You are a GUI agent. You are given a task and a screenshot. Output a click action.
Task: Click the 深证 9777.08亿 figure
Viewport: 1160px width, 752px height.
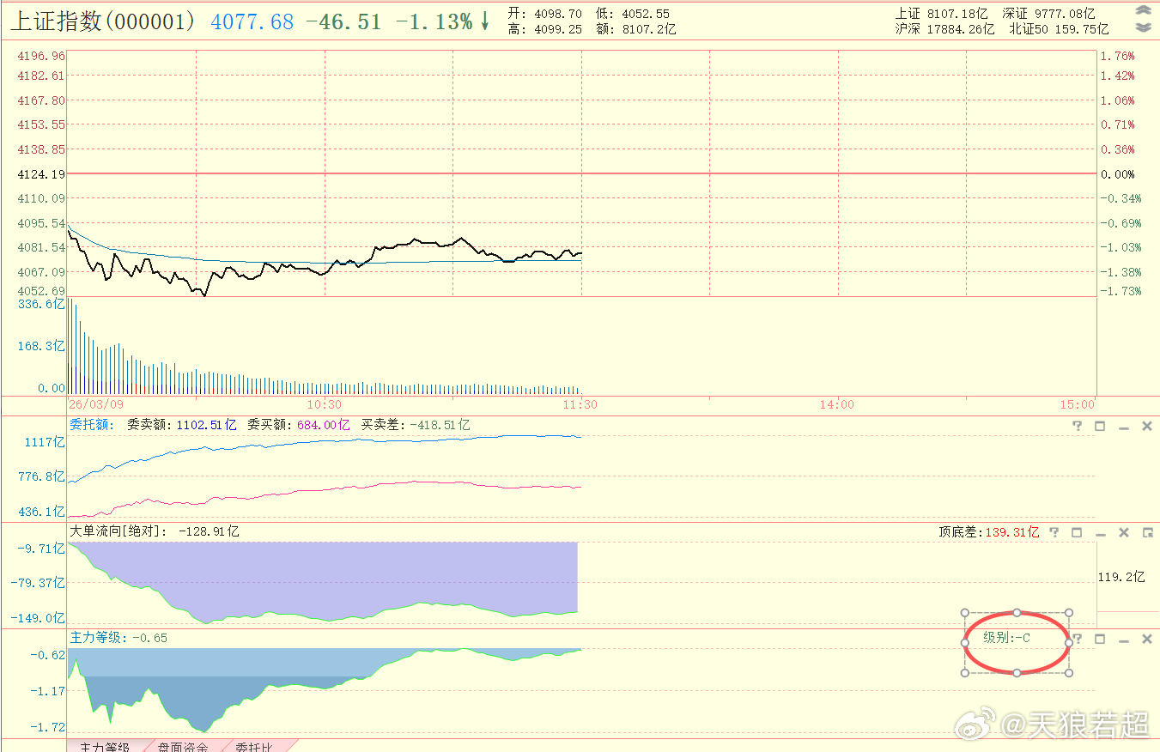1048,14
